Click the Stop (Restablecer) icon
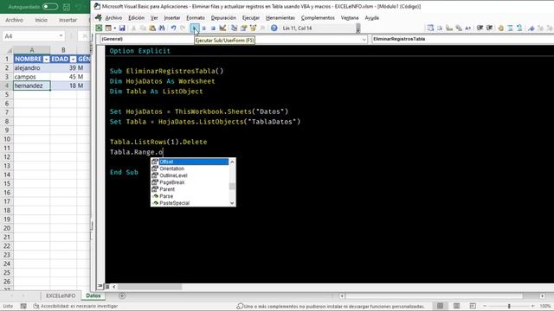The width and height of the screenshot is (554, 311). (213, 29)
